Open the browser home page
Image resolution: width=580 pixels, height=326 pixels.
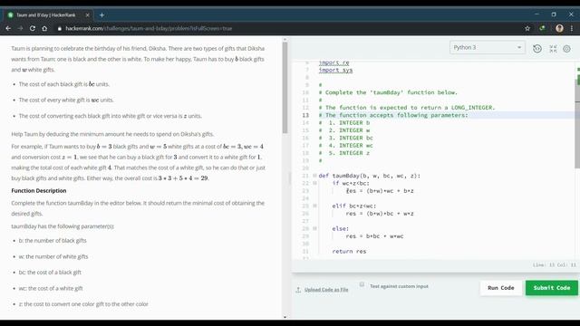pyautogui.click(x=44, y=28)
